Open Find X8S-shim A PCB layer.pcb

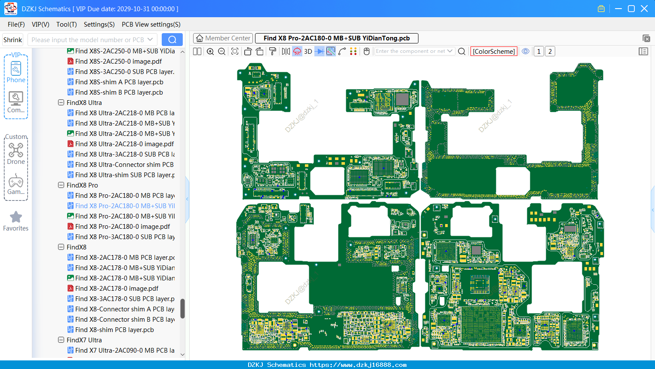[115, 82]
